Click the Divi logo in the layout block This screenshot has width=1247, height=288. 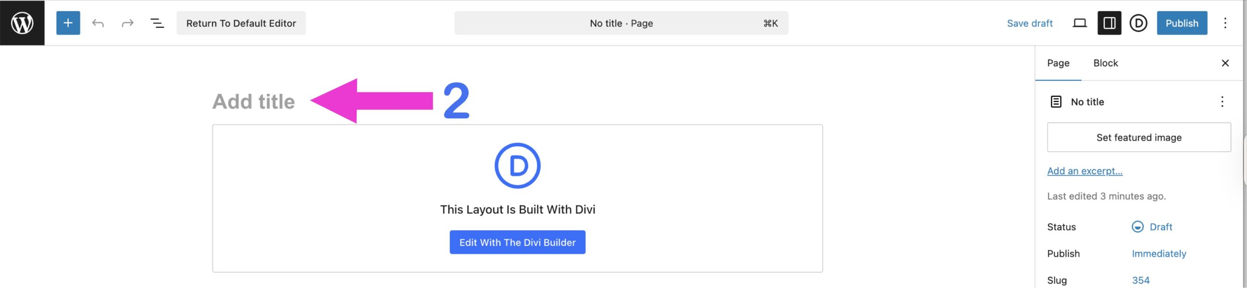[517, 165]
